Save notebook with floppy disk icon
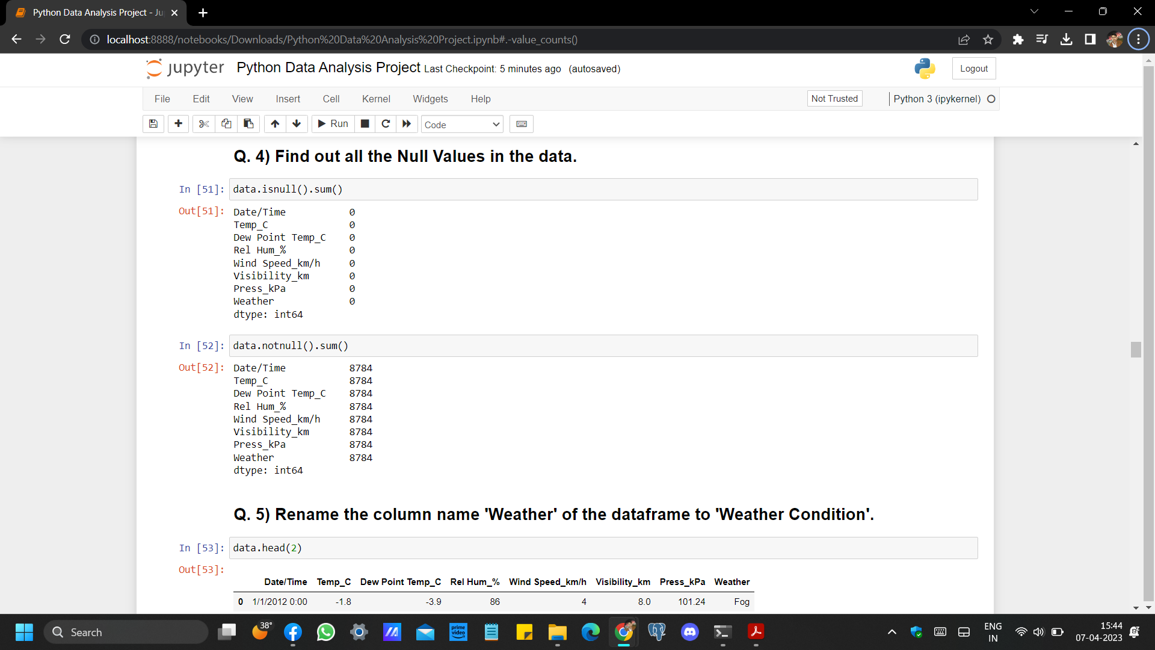This screenshot has height=650, width=1155. pos(153,124)
